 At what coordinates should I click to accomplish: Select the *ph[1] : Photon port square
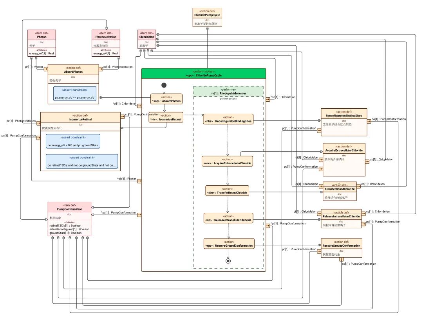point(139,181)
